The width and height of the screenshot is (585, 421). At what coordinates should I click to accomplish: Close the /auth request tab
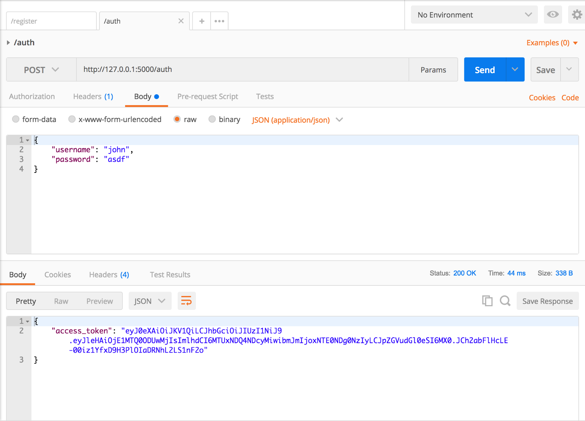pos(181,21)
